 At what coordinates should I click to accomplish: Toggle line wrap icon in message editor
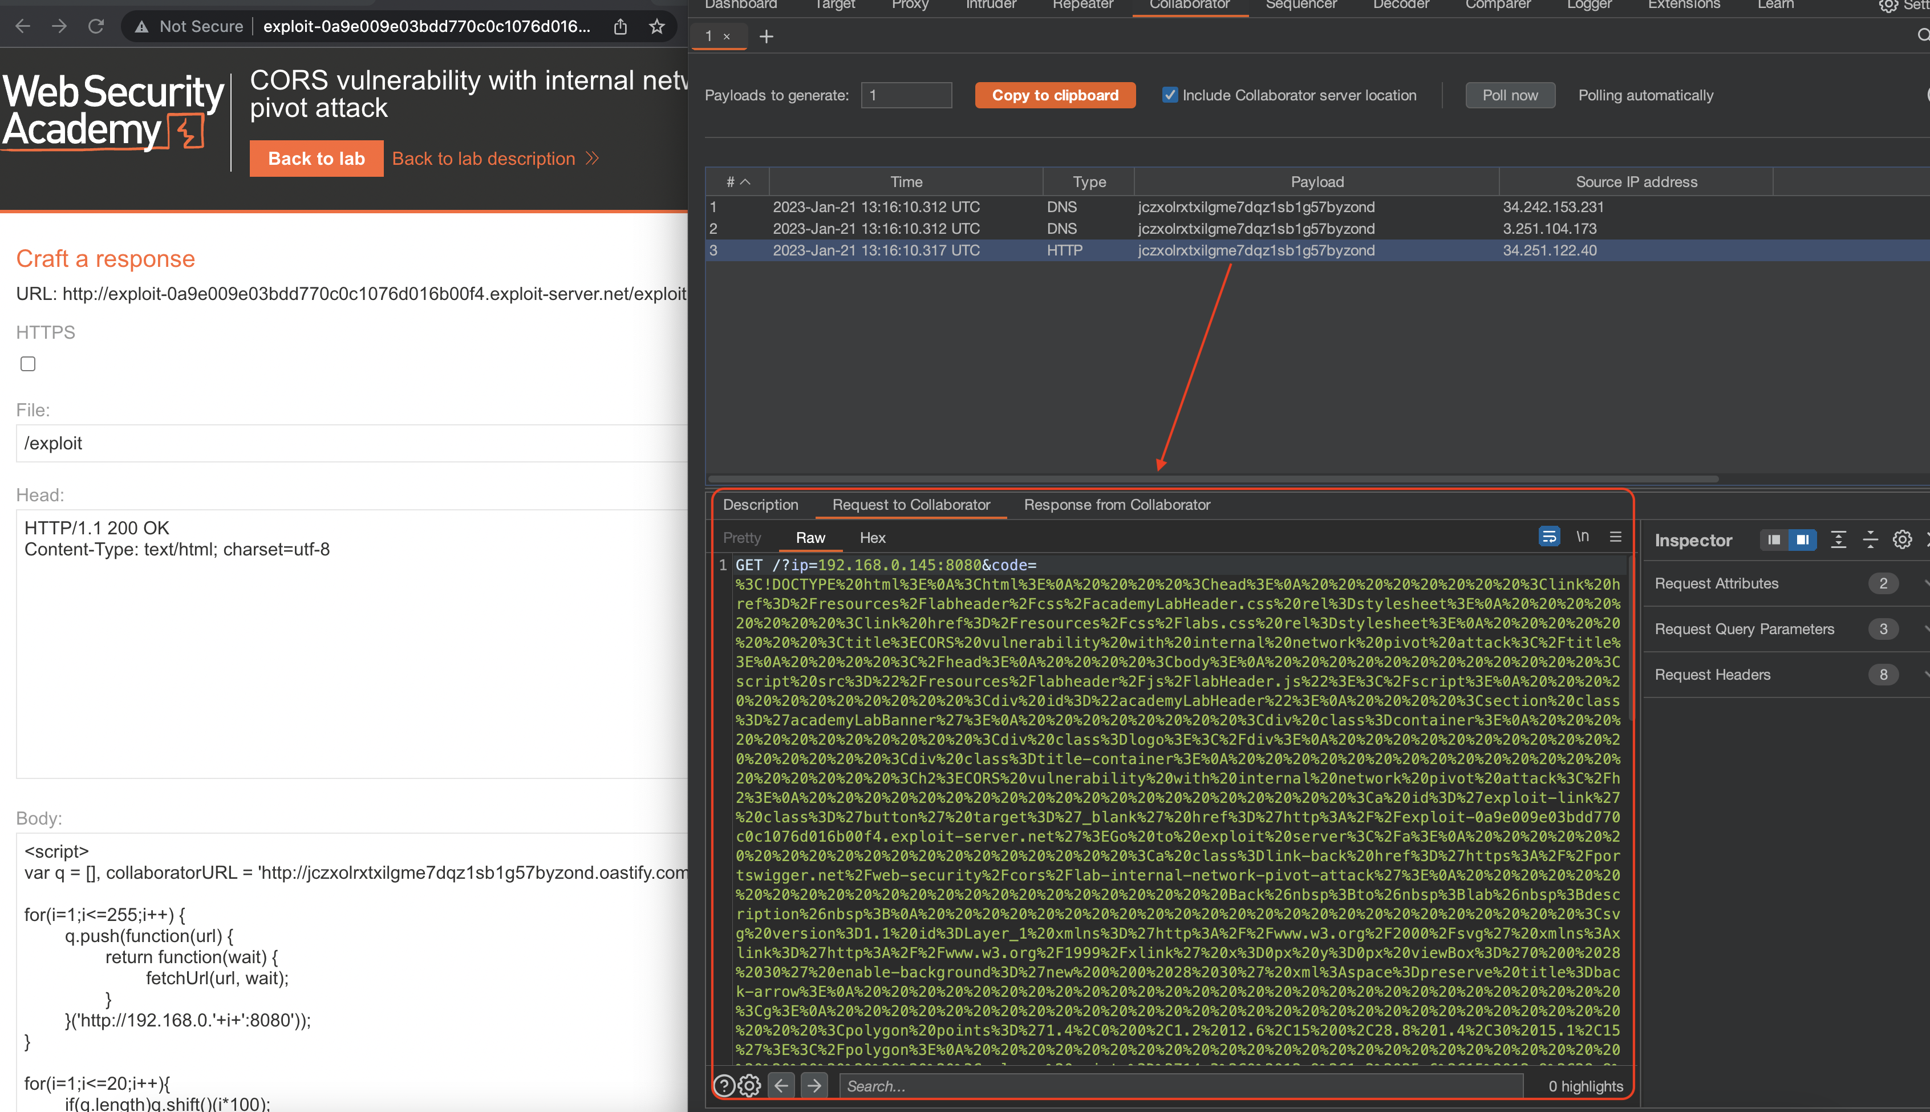[x=1549, y=537]
